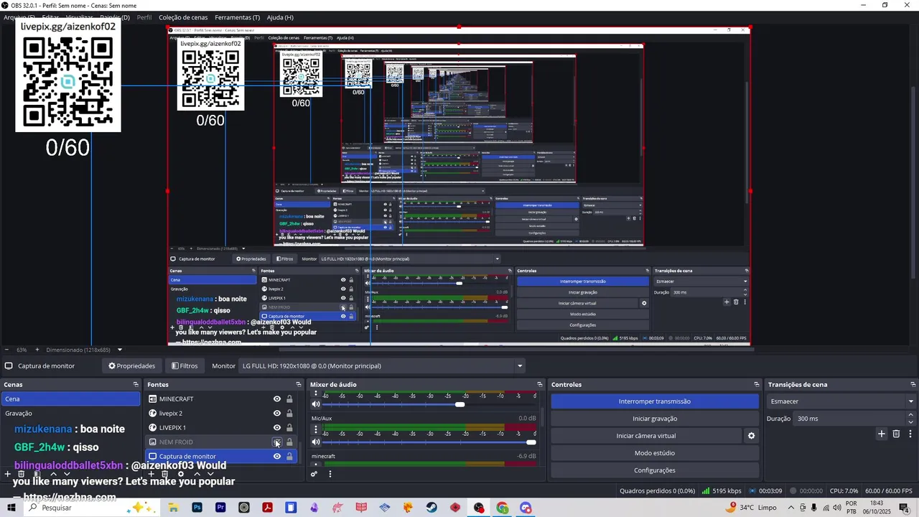Pop out the Fontes dock panel

pos(299,385)
